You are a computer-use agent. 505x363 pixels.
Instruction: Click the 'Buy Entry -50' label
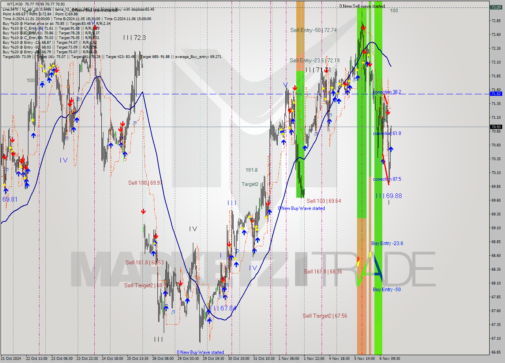(x=387, y=290)
